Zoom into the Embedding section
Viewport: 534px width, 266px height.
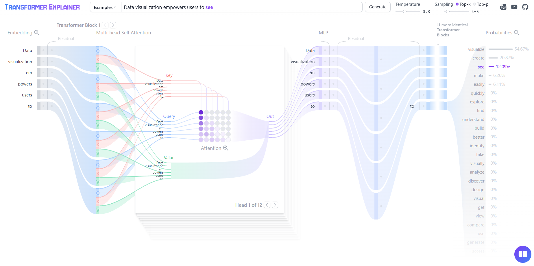coord(36,33)
